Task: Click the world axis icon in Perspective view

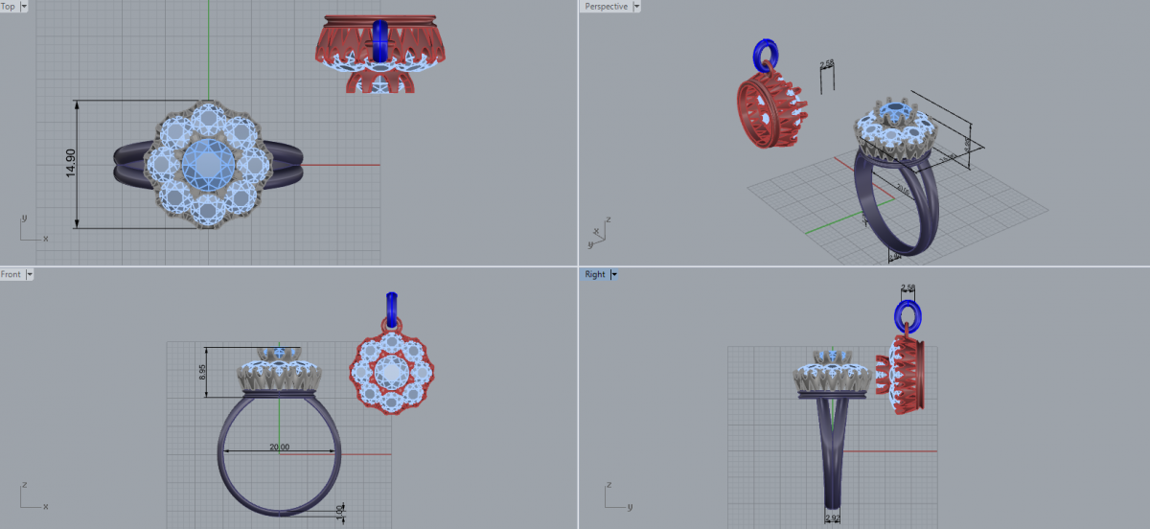Action: pos(600,231)
